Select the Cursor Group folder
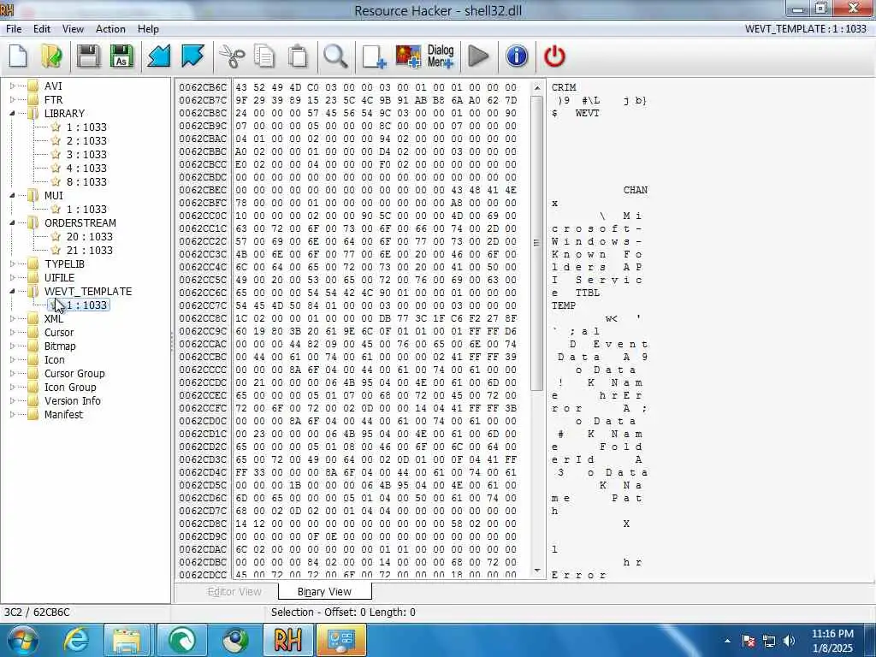Image resolution: width=876 pixels, height=657 pixels. (74, 373)
